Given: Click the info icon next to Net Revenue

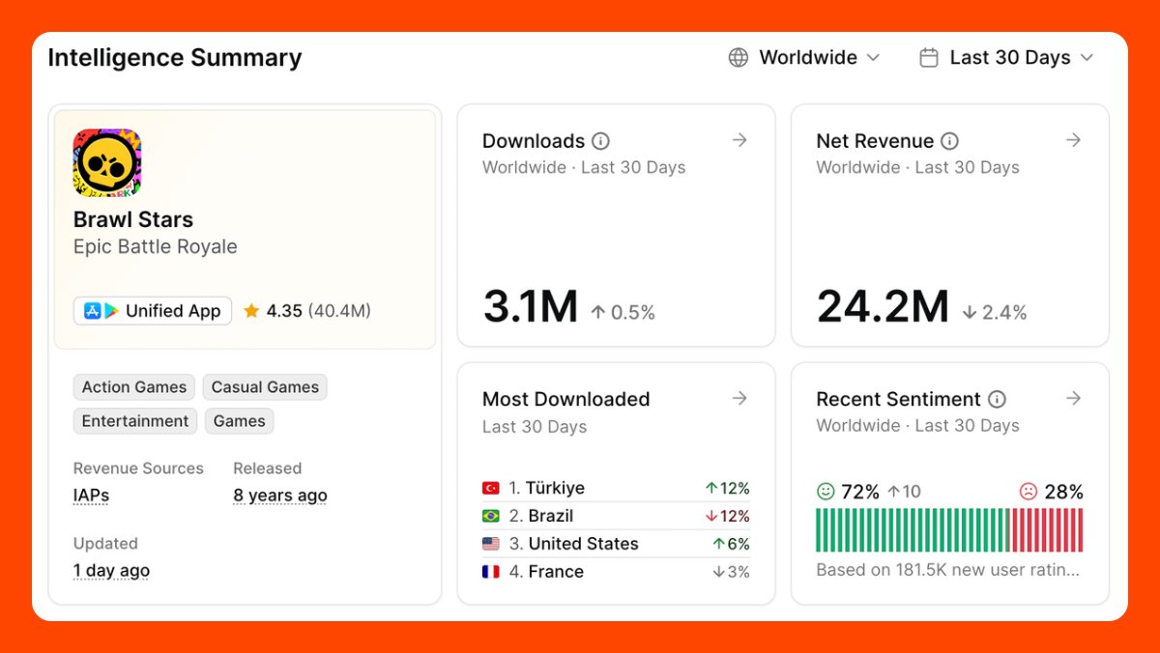Looking at the screenshot, I should [x=949, y=141].
